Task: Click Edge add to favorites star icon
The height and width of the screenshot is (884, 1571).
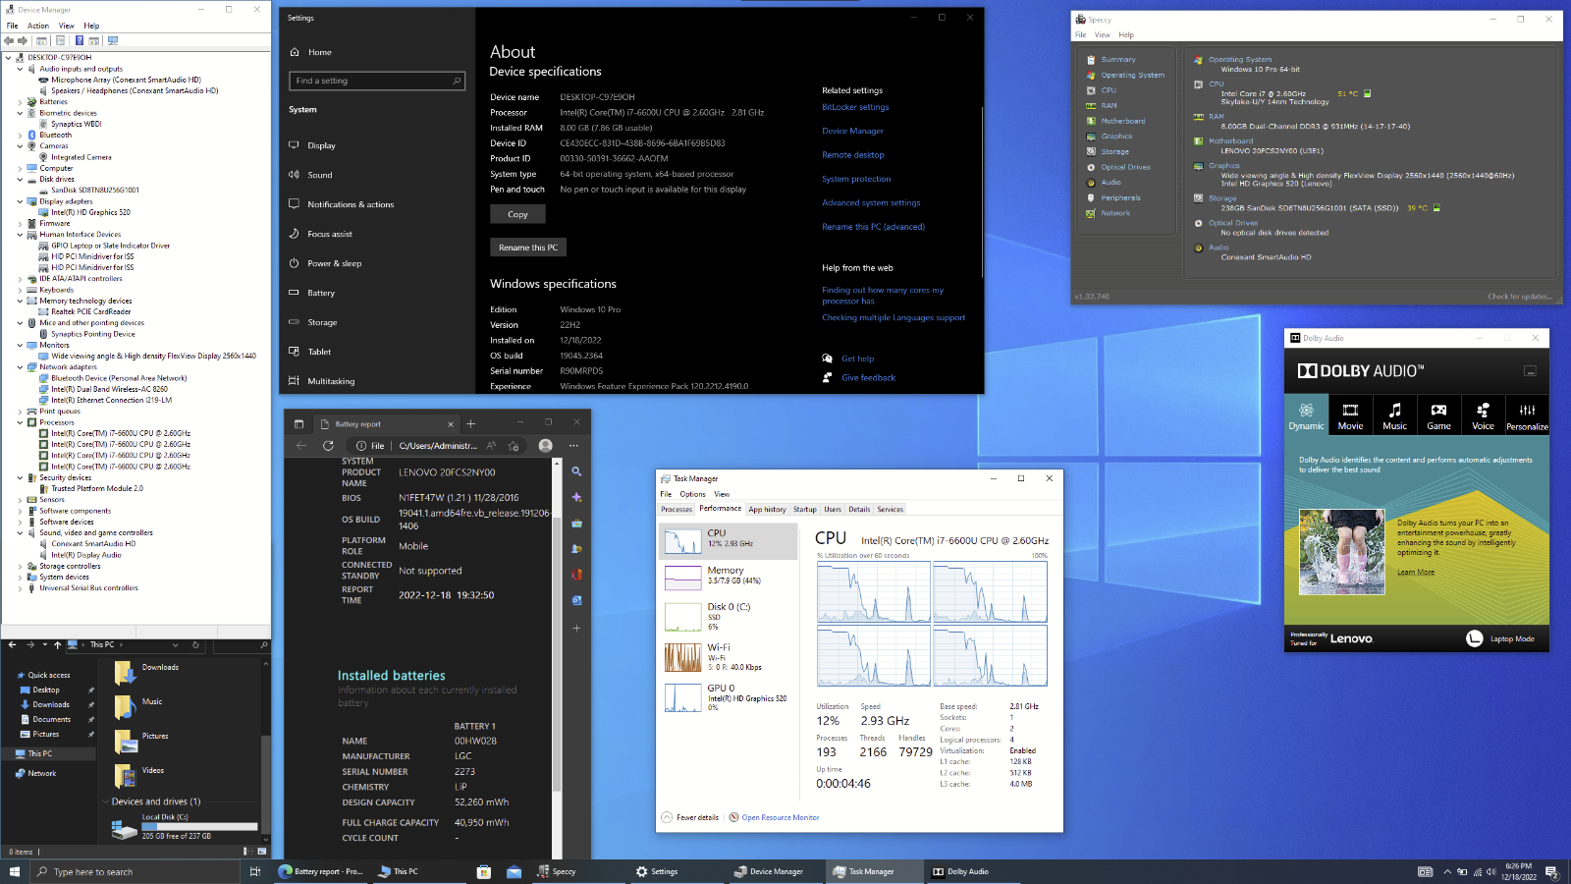Action: tap(514, 446)
